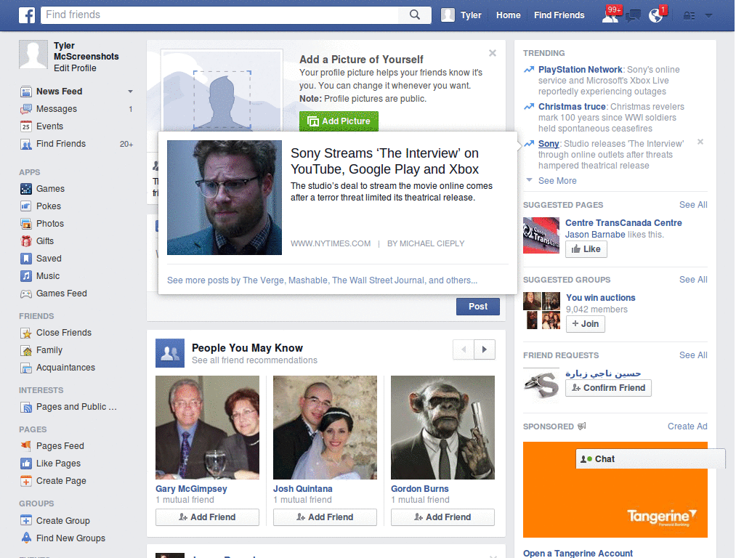This screenshot has height=558, width=744.
Task: Open Gordon Burns profile photo
Action: pos(442,427)
